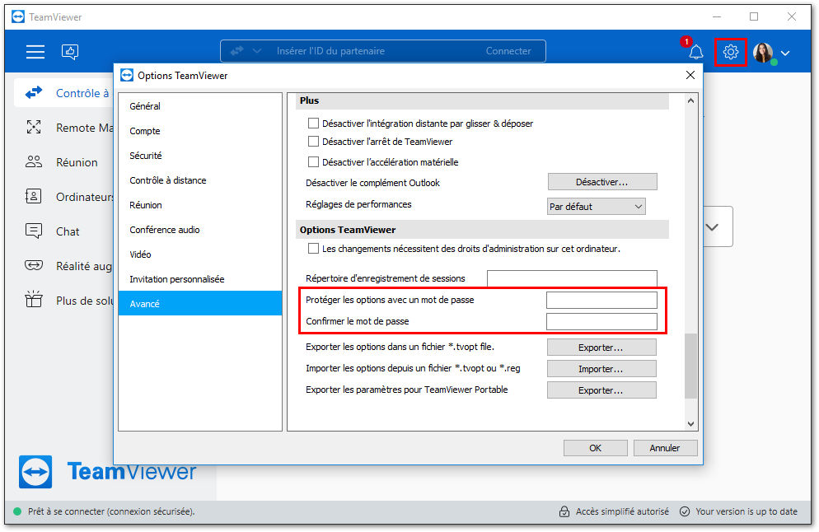Click Exporter... for TeamViewer Portable

(x=601, y=390)
